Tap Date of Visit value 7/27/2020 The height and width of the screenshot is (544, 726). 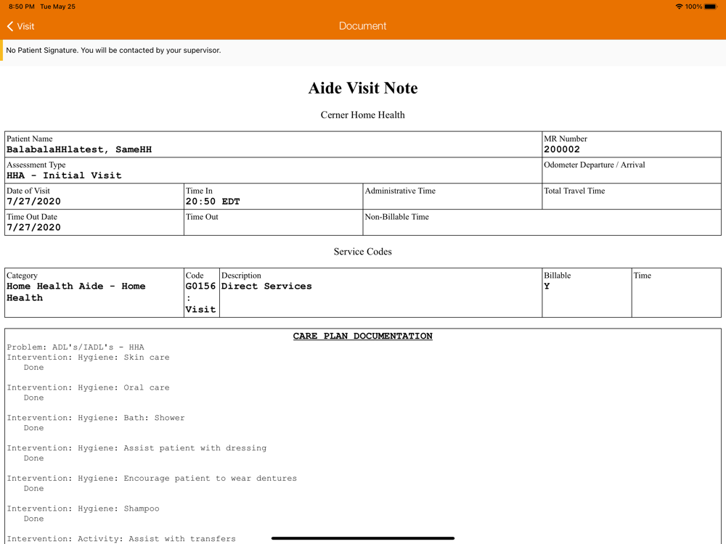[34, 201]
